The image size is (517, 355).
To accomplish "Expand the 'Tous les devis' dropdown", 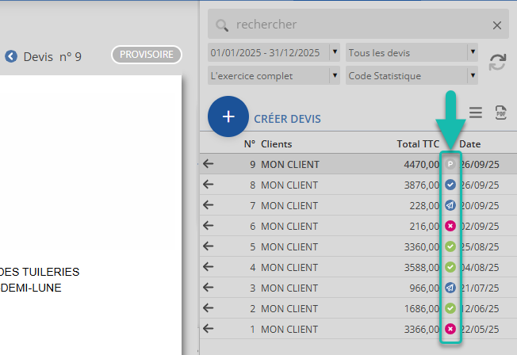I will [473, 53].
